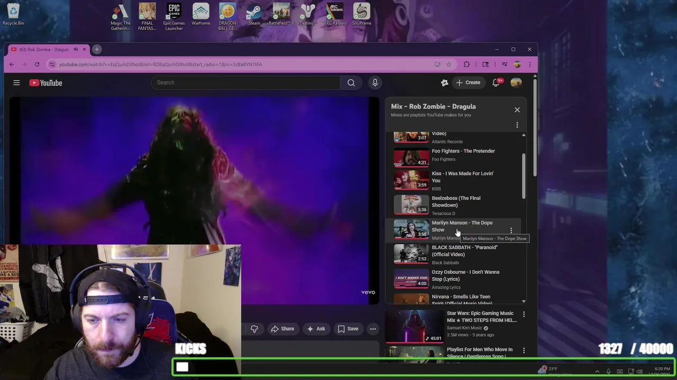The image size is (677, 380).
Task: Open Soulframe desktop shortcut
Action: pyautogui.click(x=362, y=15)
